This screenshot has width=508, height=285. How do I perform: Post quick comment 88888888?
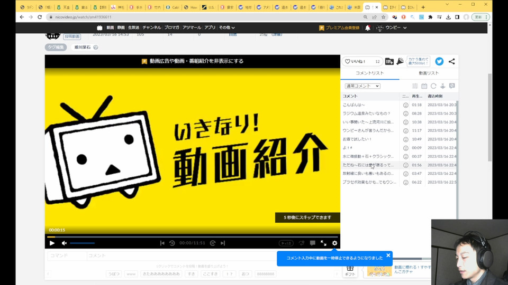[x=265, y=274]
